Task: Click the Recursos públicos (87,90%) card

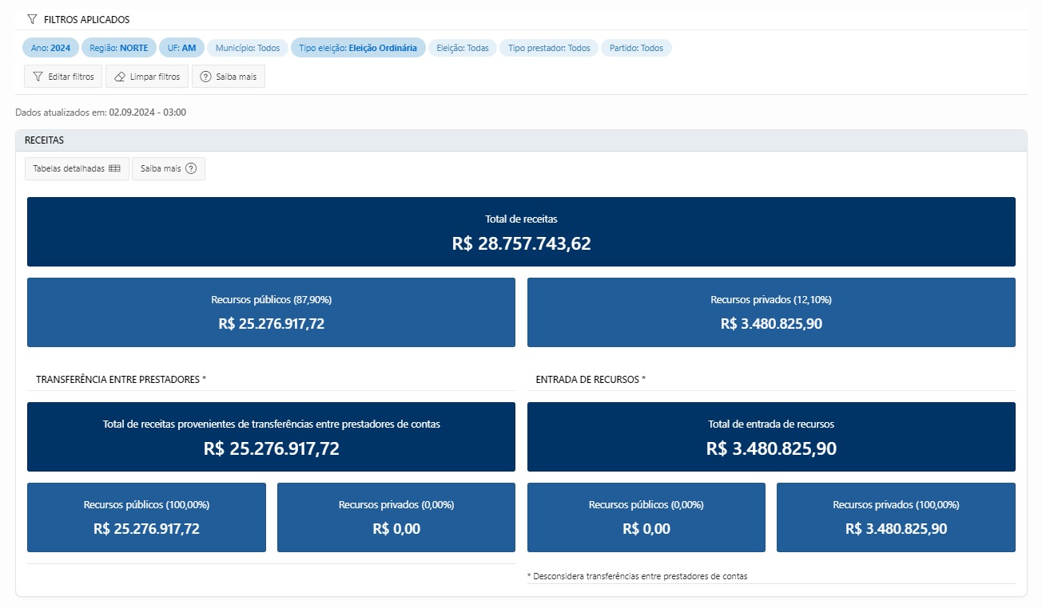Action: pyautogui.click(x=271, y=312)
